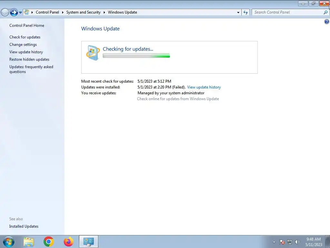The image size is (330, 248).
Task: Open Action Center flag icon
Action: 282,242
